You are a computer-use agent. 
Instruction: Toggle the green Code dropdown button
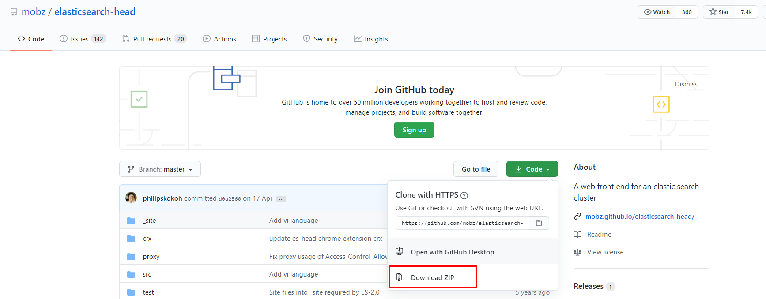click(x=532, y=169)
